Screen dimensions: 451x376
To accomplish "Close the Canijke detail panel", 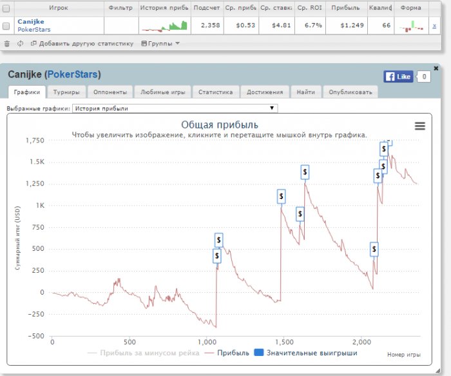I will pyautogui.click(x=436, y=68).
